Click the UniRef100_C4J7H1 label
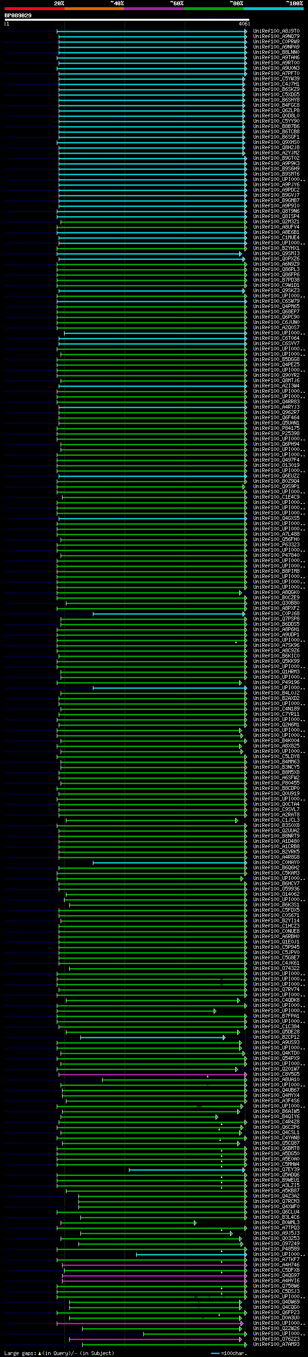 276,84
